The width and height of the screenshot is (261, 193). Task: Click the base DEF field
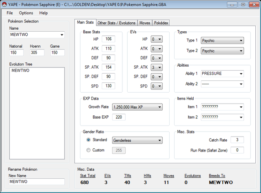click(108, 58)
